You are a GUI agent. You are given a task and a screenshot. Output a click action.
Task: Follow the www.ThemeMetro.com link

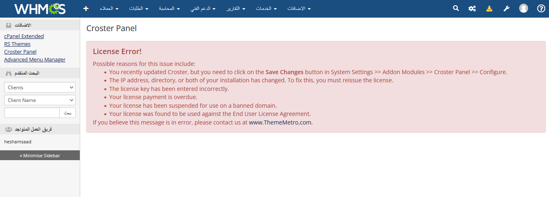(x=280, y=122)
